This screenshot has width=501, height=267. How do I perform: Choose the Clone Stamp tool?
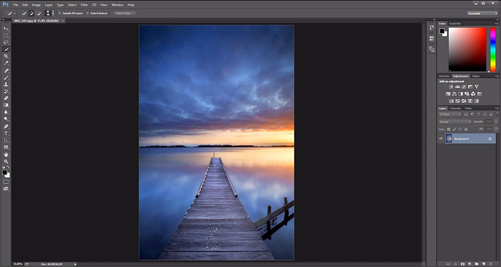coord(6,84)
